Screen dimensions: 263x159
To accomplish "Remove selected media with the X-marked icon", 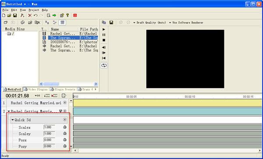I will point(37,22).
